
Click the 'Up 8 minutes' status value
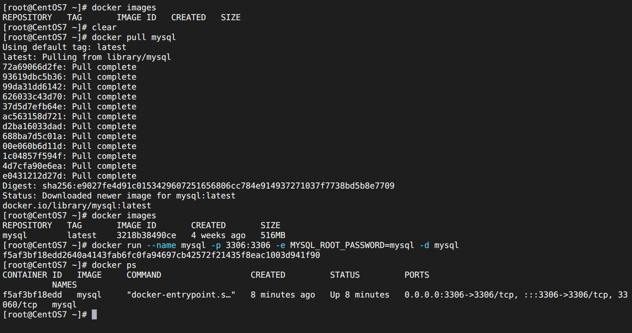(x=360, y=295)
